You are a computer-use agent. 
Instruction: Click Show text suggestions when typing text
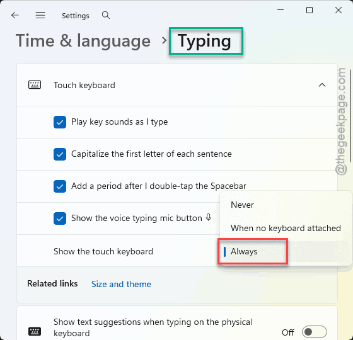(153, 327)
